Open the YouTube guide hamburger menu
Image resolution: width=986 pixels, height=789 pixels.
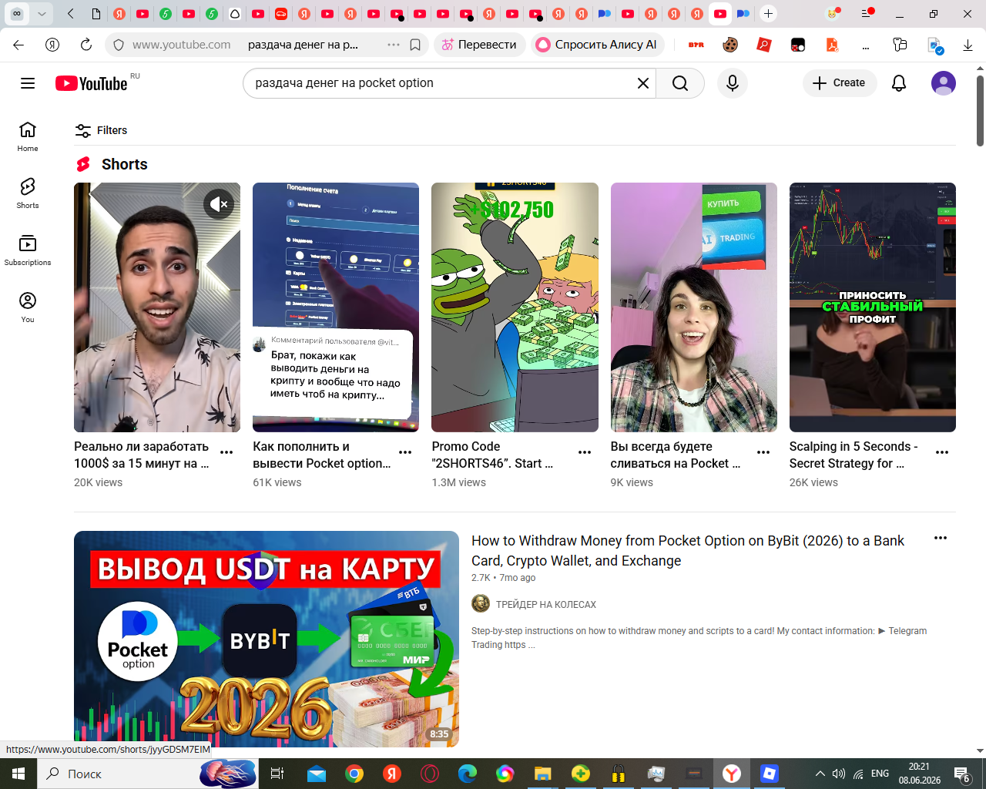(x=28, y=83)
